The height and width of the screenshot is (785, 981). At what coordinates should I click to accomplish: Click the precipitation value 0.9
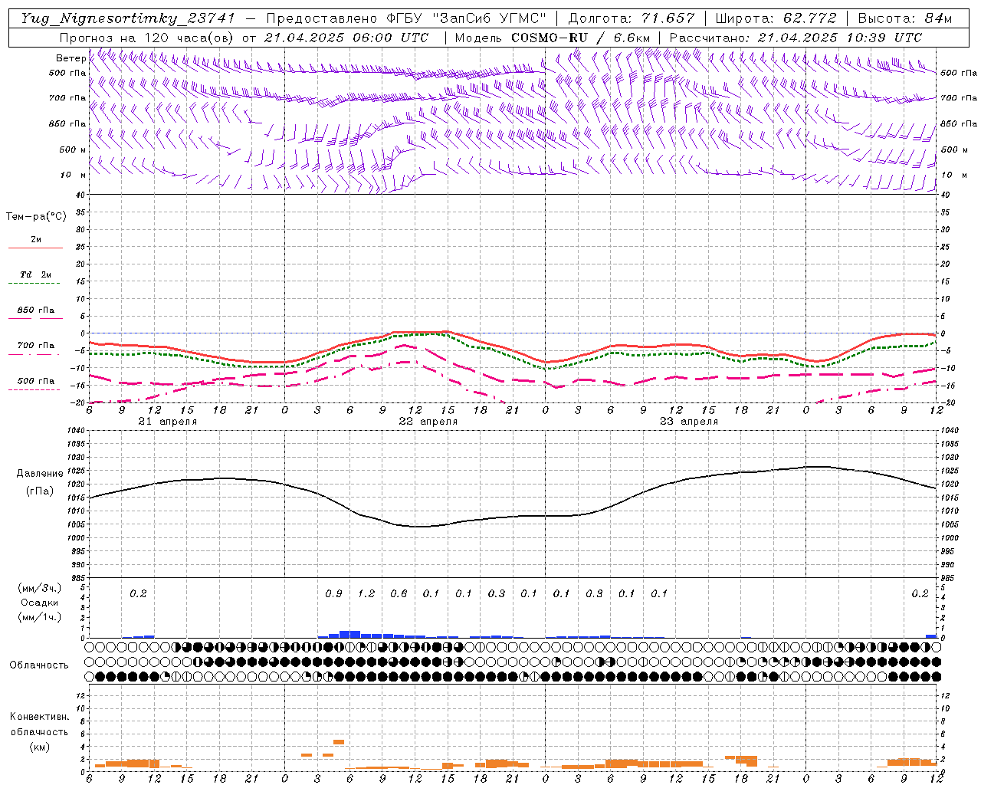click(333, 593)
